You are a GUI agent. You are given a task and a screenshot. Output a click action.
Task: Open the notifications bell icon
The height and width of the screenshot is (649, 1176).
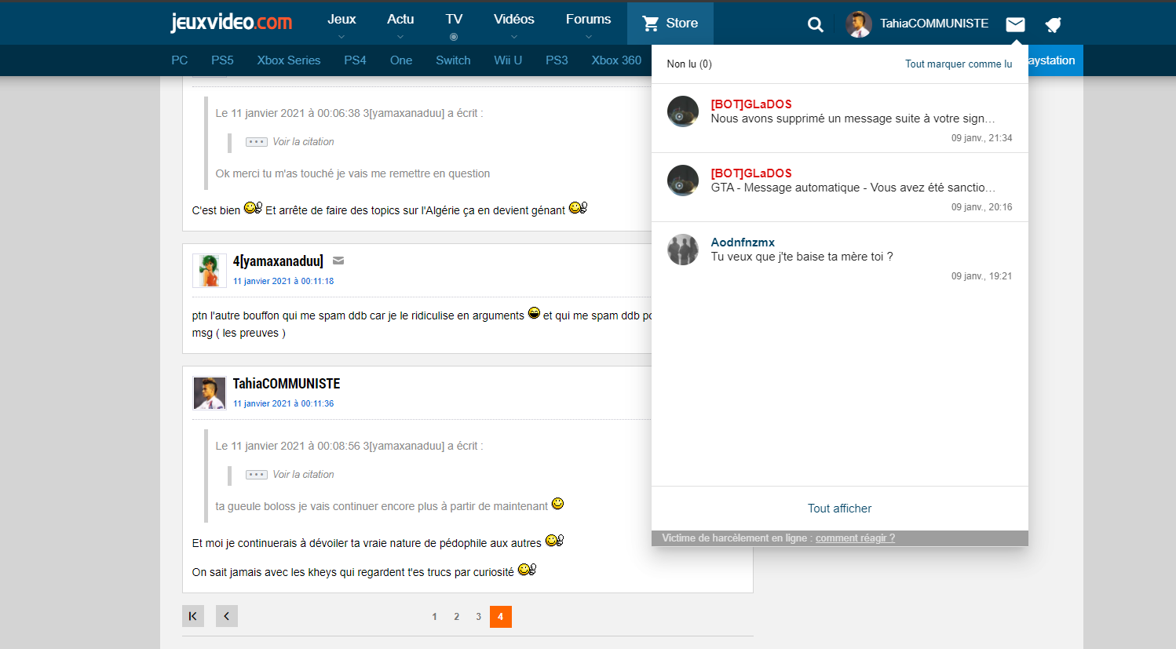point(1054,24)
